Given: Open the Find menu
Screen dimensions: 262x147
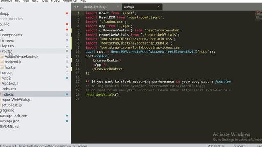Looking at the screenshot, I should click(x=18, y=1).
